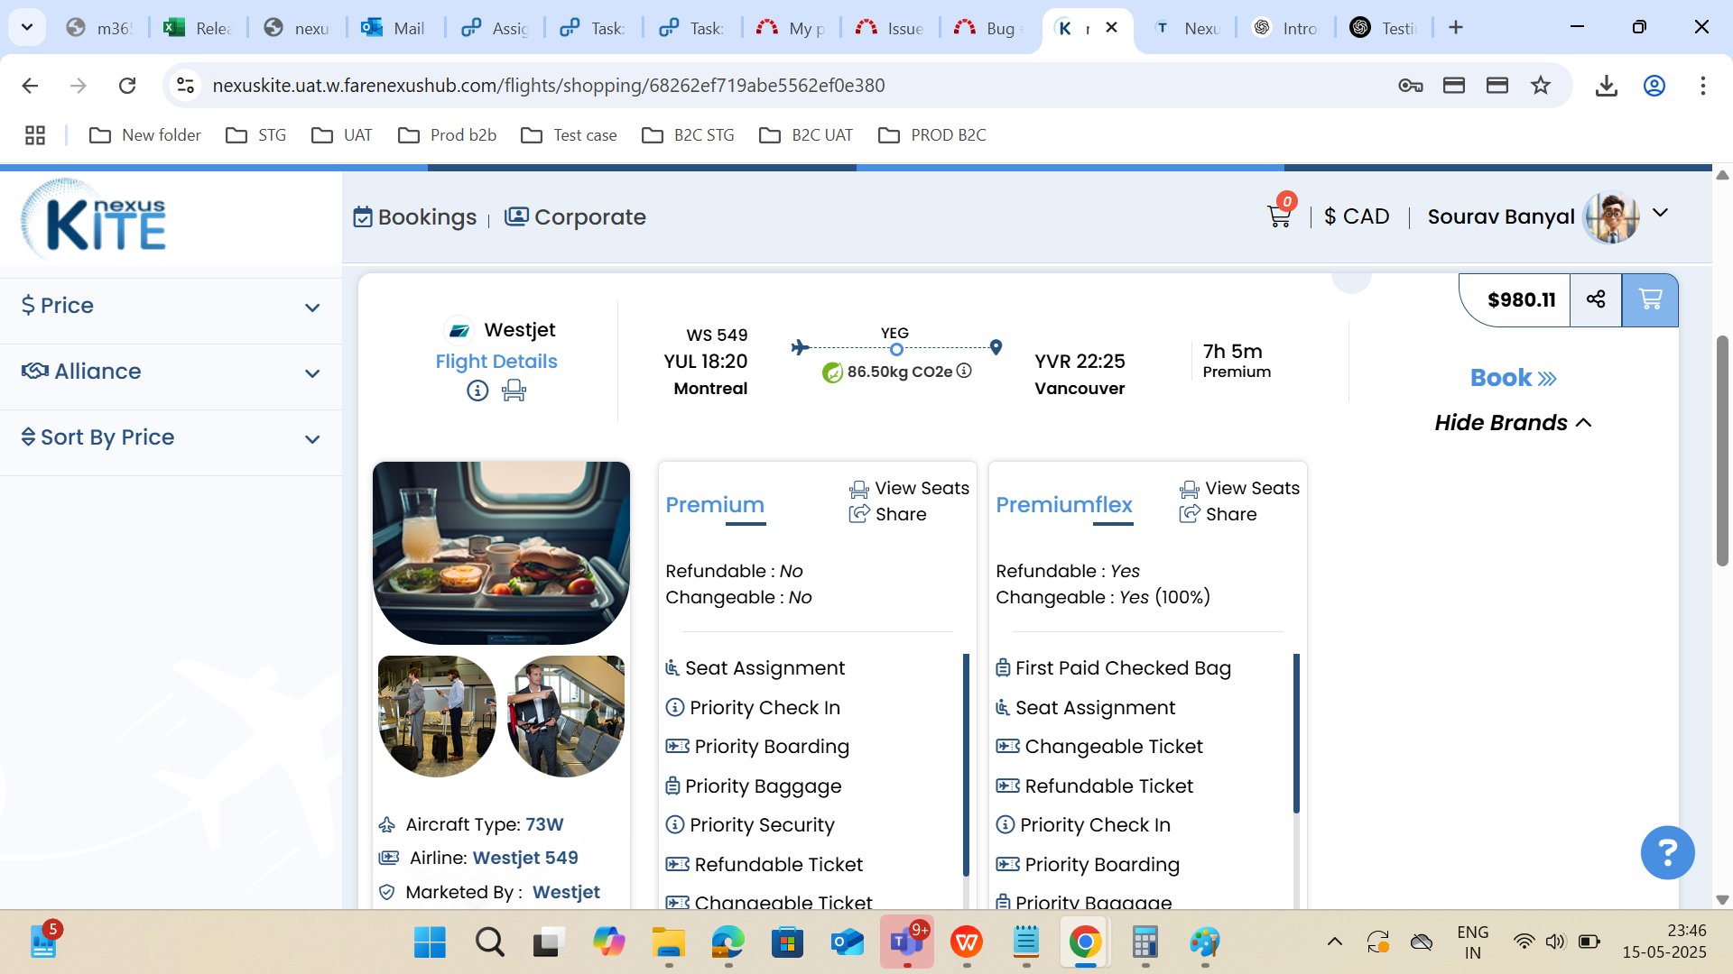The height and width of the screenshot is (974, 1733).
Task: Click the Premium features list scrollbar
Action: 966,765
